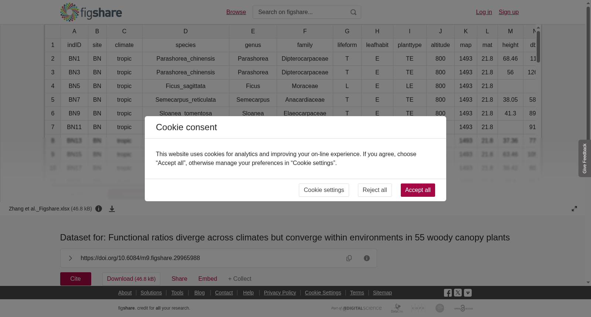Open the Log in page
The height and width of the screenshot is (317, 591).
(484, 12)
